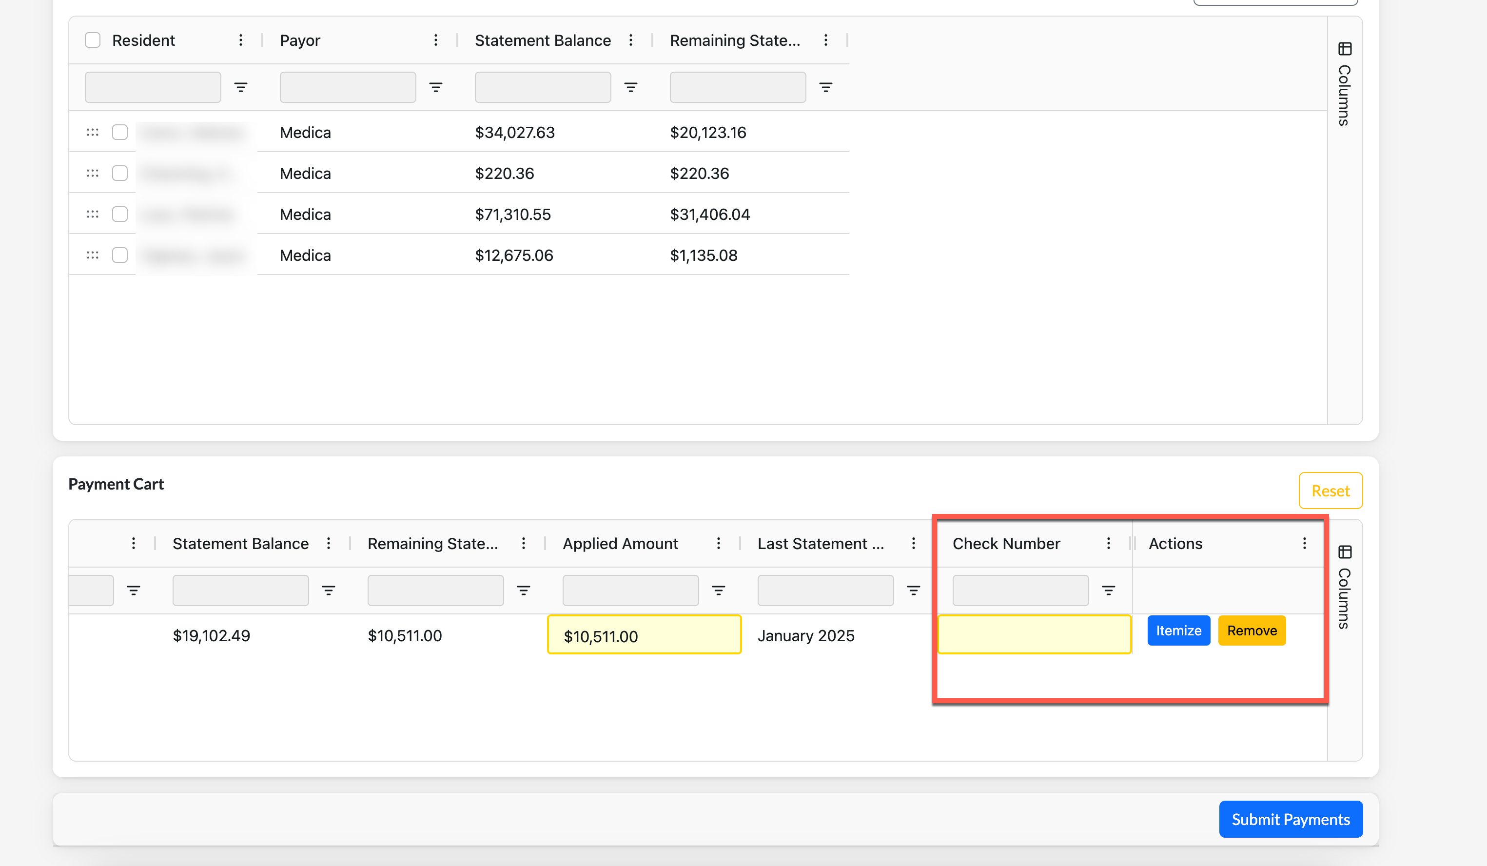
Task: Click Applied Amount column header to sort
Action: point(620,543)
